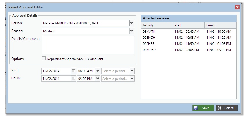This screenshot has width=250, height=117.
Task: Sort by the Finish column header
Action: click(220, 25)
